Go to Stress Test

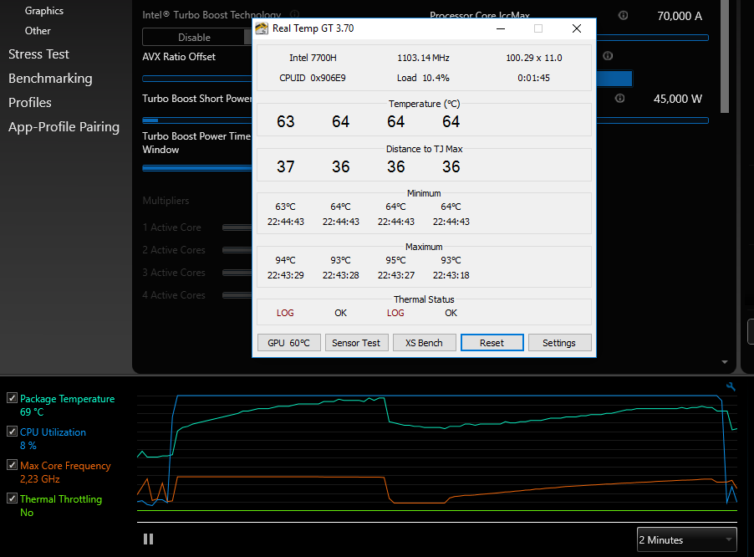(38, 54)
